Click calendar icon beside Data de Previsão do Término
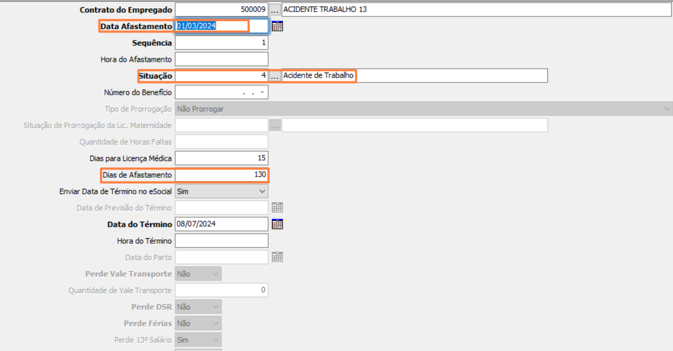Viewport: 673px width, 351px height. tap(278, 208)
